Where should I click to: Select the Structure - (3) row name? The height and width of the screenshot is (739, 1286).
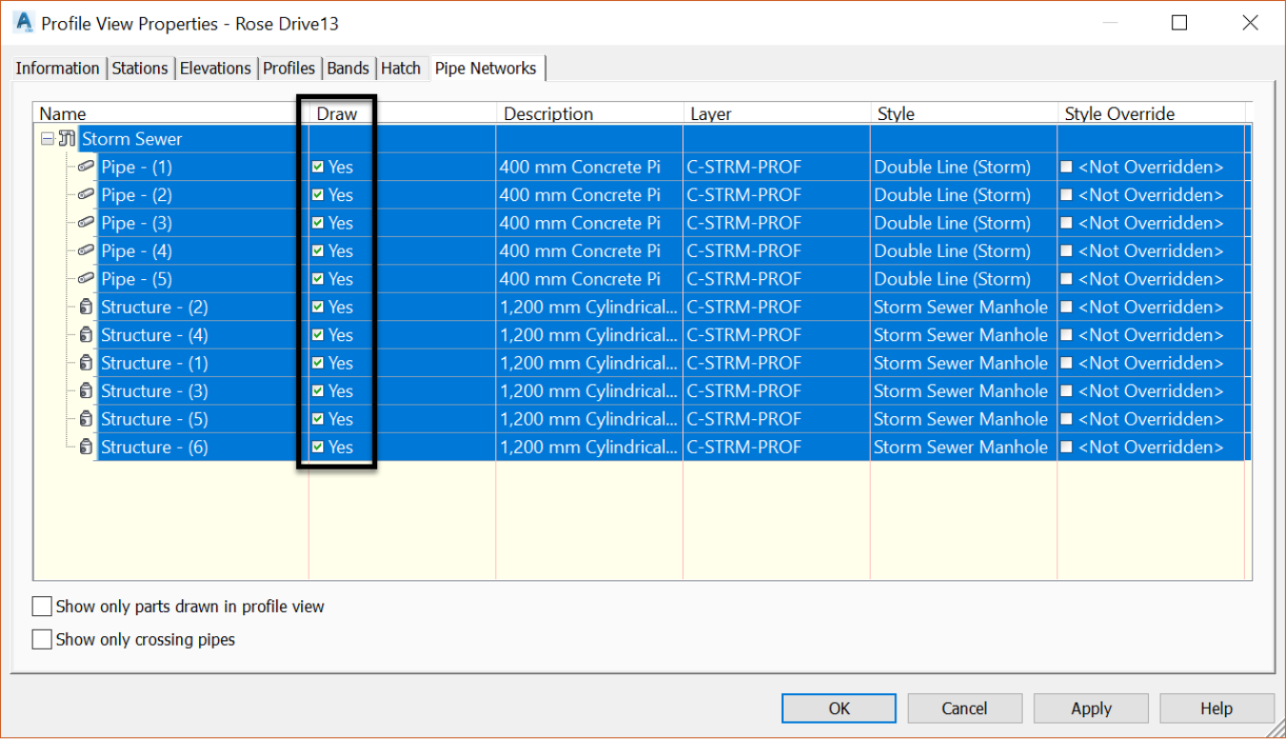(x=154, y=390)
